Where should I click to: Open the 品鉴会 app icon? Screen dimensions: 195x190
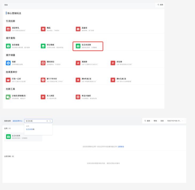(78, 29)
